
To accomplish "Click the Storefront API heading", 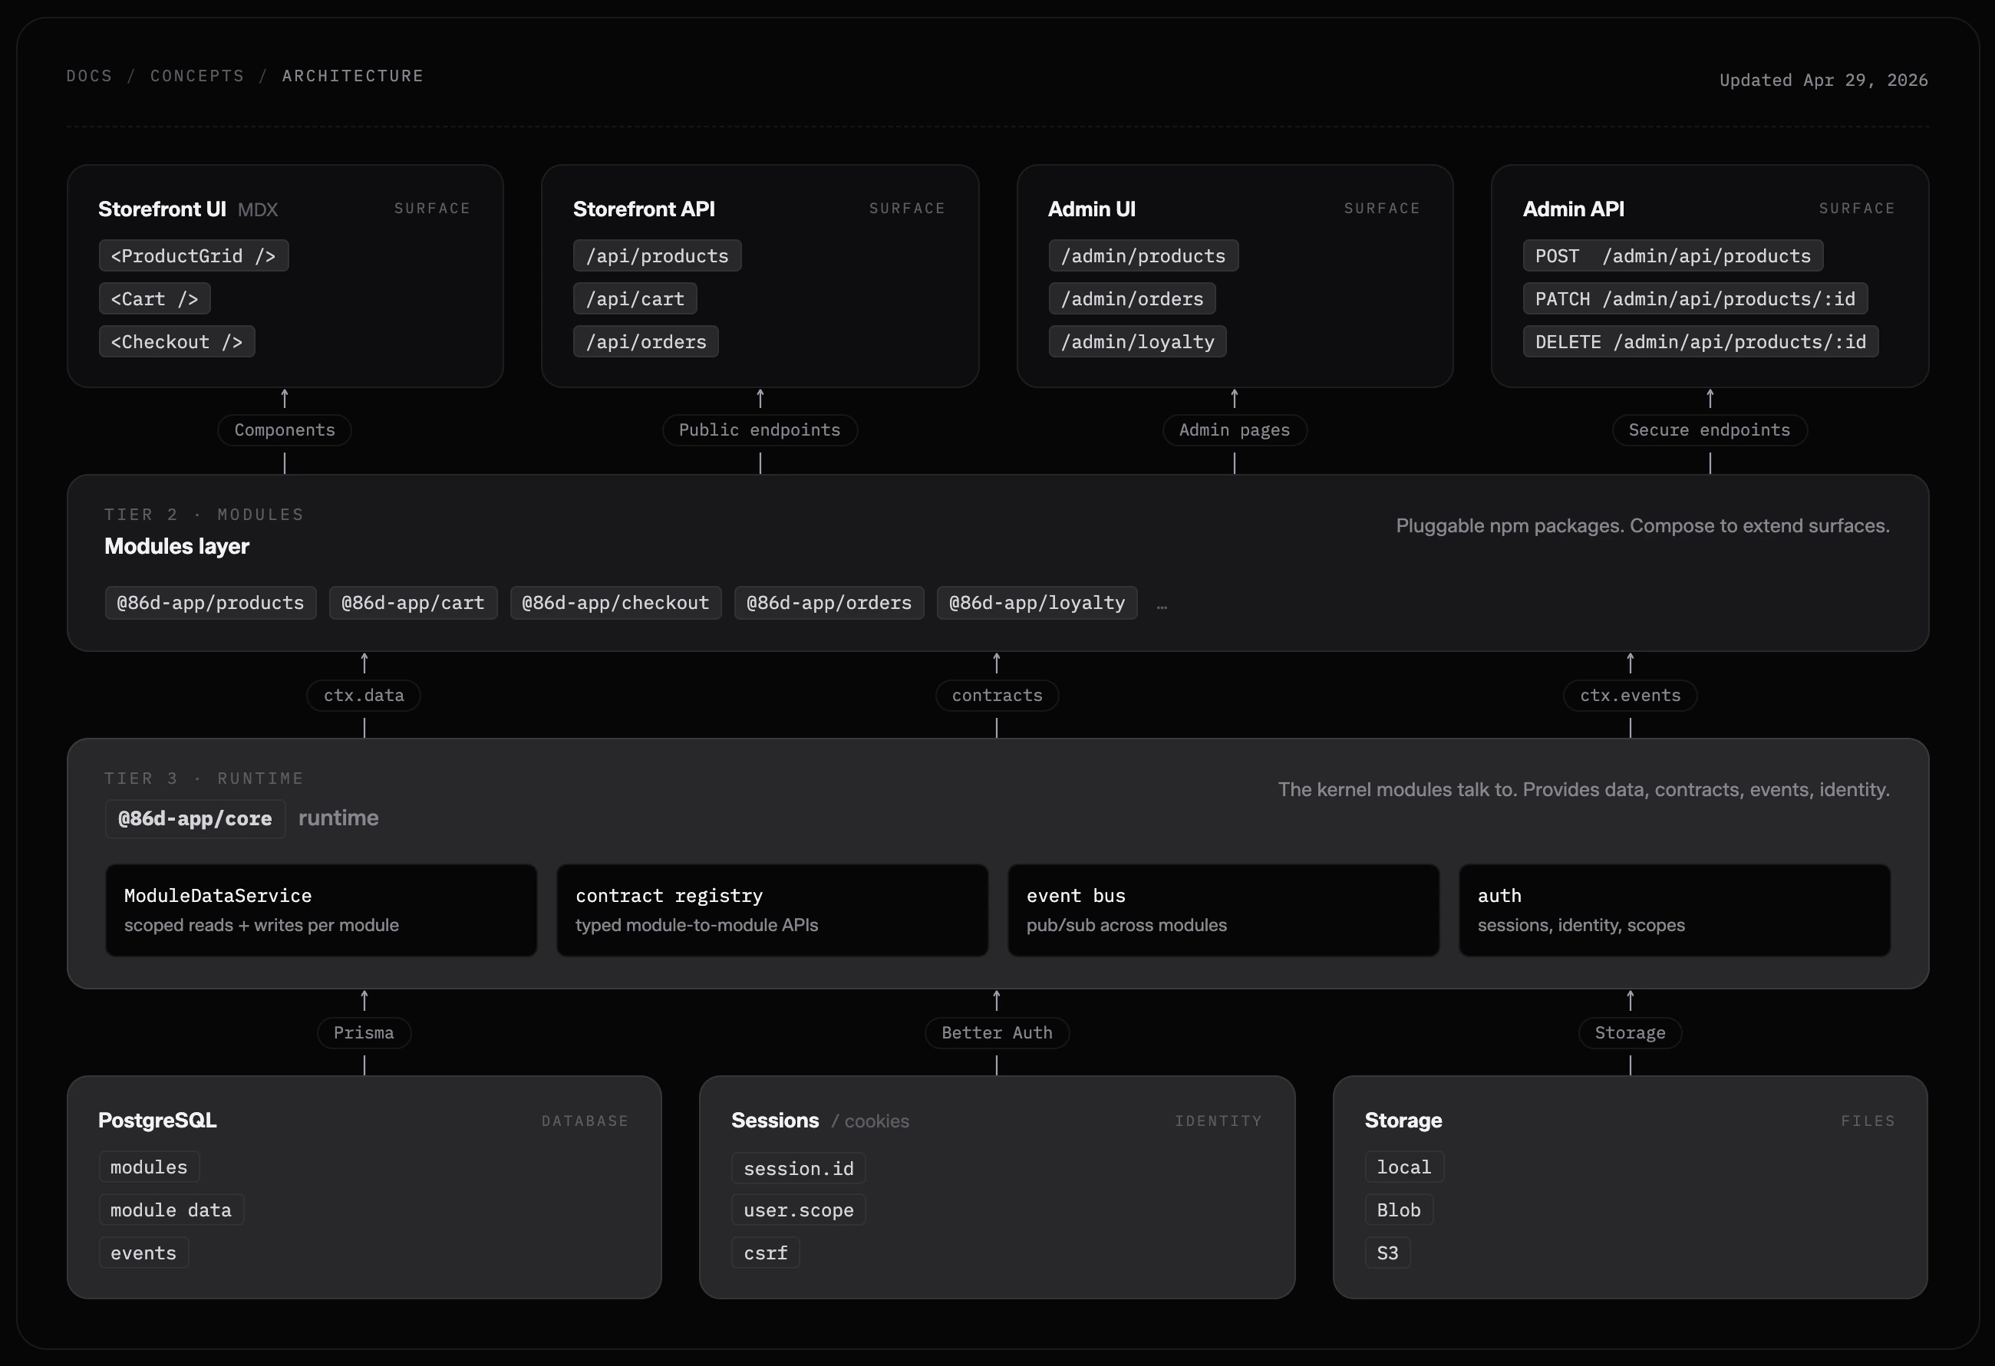I will click(644, 209).
